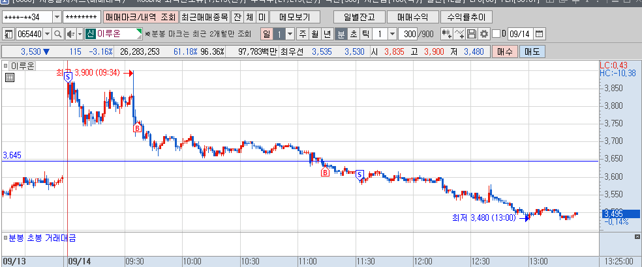Click the 메모보기 memo view button

pyautogui.click(x=295, y=17)
